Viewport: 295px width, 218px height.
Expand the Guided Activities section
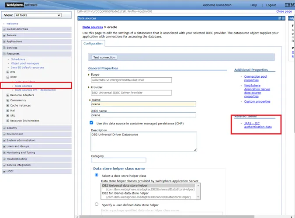4,29
